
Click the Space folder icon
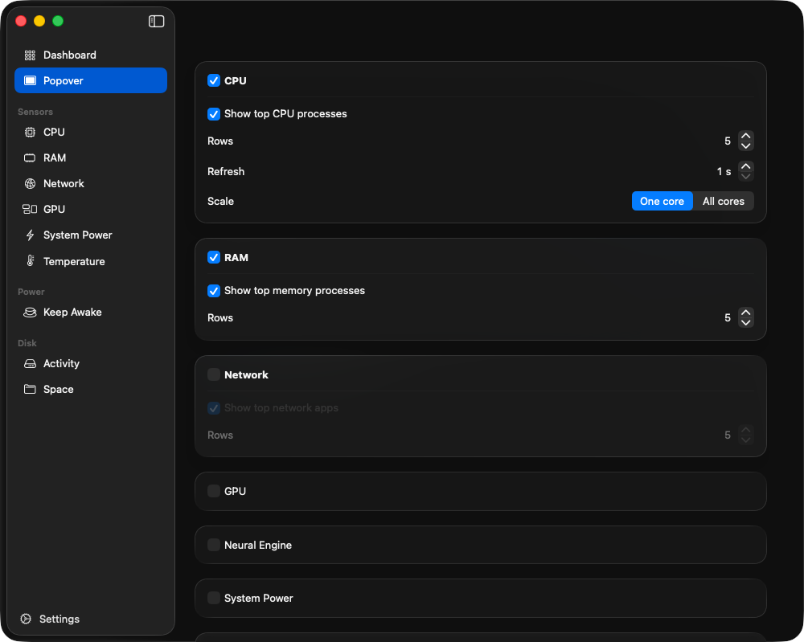point(31,390)
